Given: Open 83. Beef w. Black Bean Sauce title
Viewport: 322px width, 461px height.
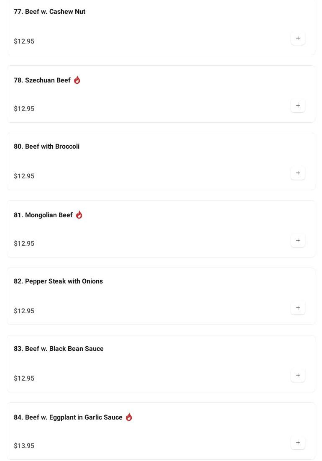Looking at the screenshot, I should tap(59, 349).
